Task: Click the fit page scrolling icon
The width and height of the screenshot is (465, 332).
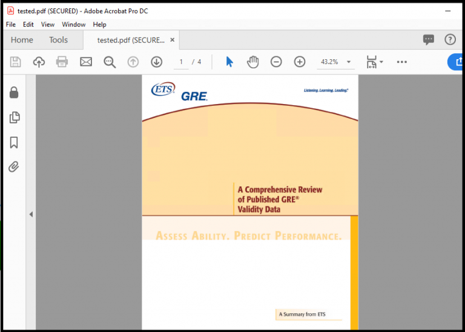Action: coord(371,62)
